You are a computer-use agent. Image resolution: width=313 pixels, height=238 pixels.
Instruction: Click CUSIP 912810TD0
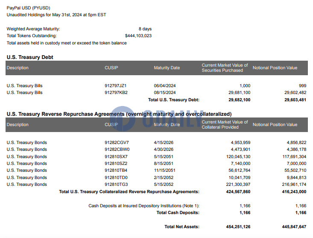(x=116, y=177)
